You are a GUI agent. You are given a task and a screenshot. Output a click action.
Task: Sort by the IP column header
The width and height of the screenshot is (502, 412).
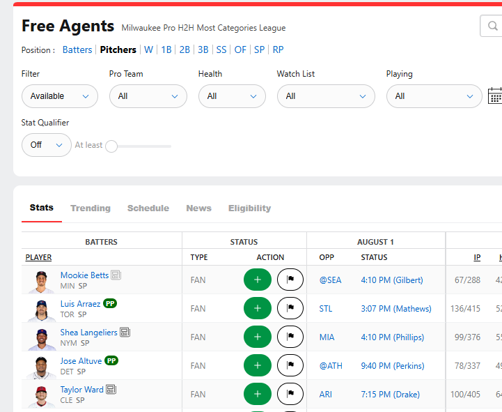pyautogui.click(x=477, y=257)
